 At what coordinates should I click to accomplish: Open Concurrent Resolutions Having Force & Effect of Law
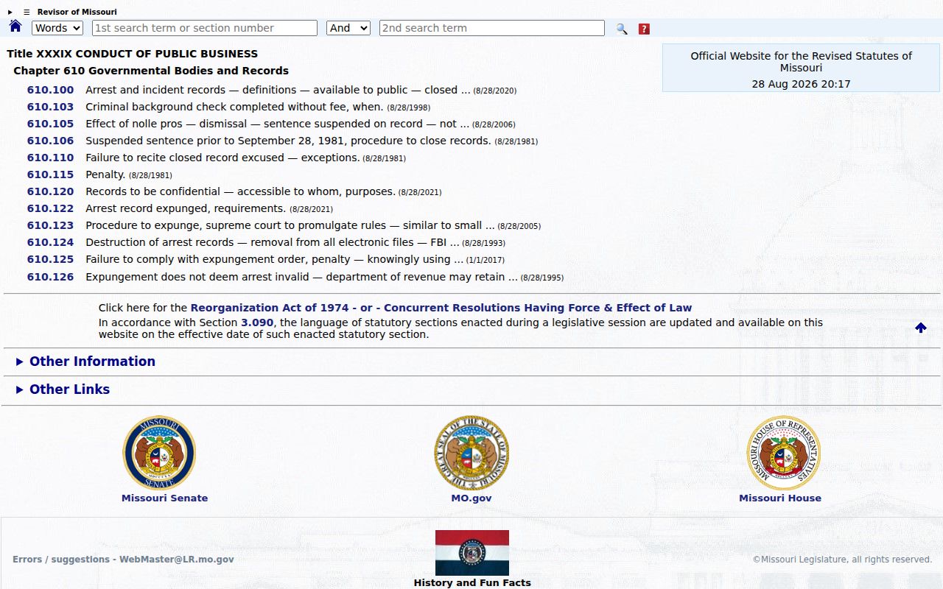538,308
